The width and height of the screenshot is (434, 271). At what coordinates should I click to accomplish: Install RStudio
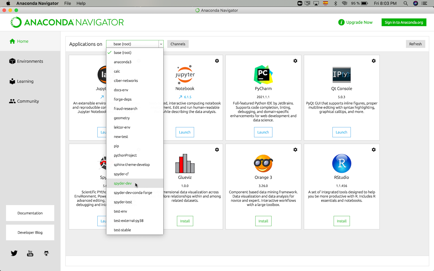tap(341, 221)
